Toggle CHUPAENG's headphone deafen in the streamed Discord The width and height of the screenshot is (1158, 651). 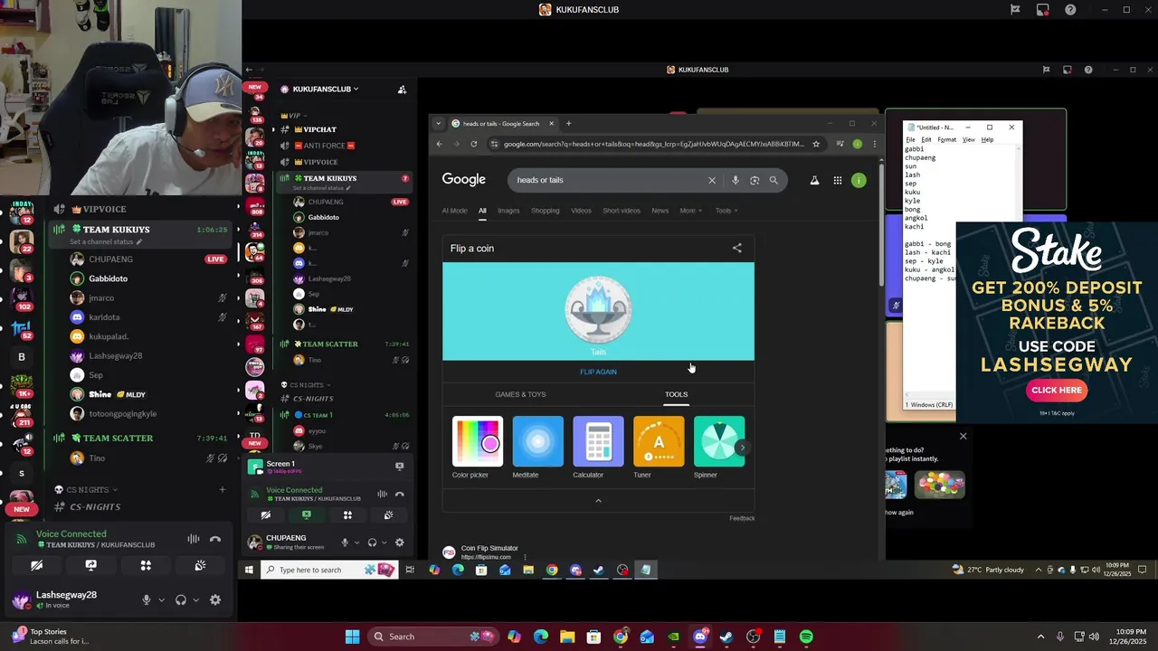pyautogui.click(x=372, y=542)
